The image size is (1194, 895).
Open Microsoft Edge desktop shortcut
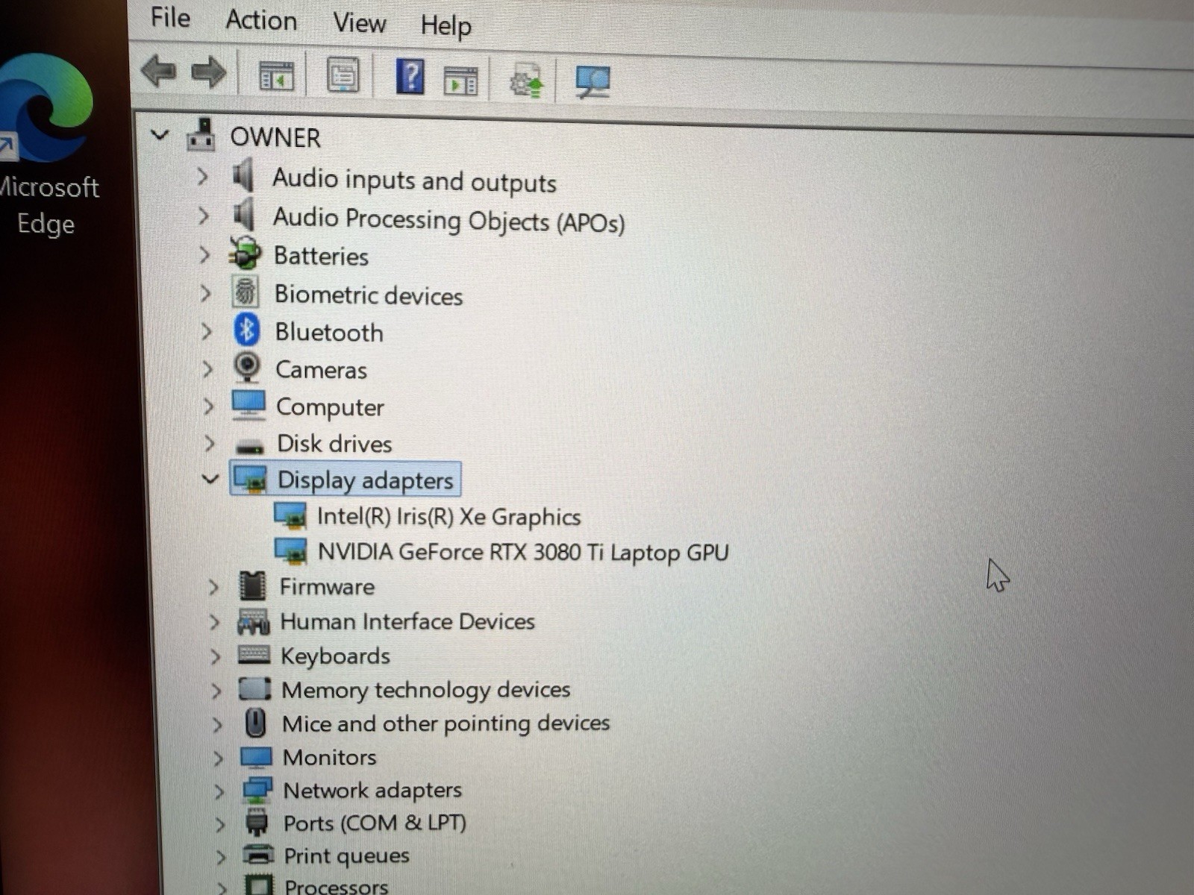(x=46, y=145)
